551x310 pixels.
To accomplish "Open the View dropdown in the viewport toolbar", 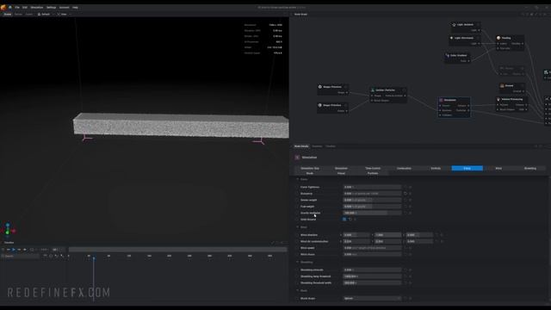I will coord(64,15).
